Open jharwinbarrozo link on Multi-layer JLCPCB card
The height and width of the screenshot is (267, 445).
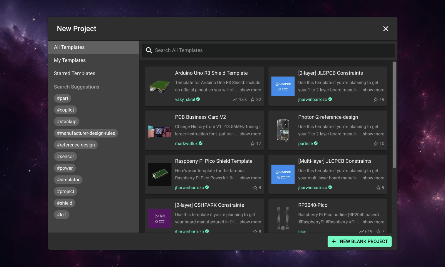[x=313, y=188]
